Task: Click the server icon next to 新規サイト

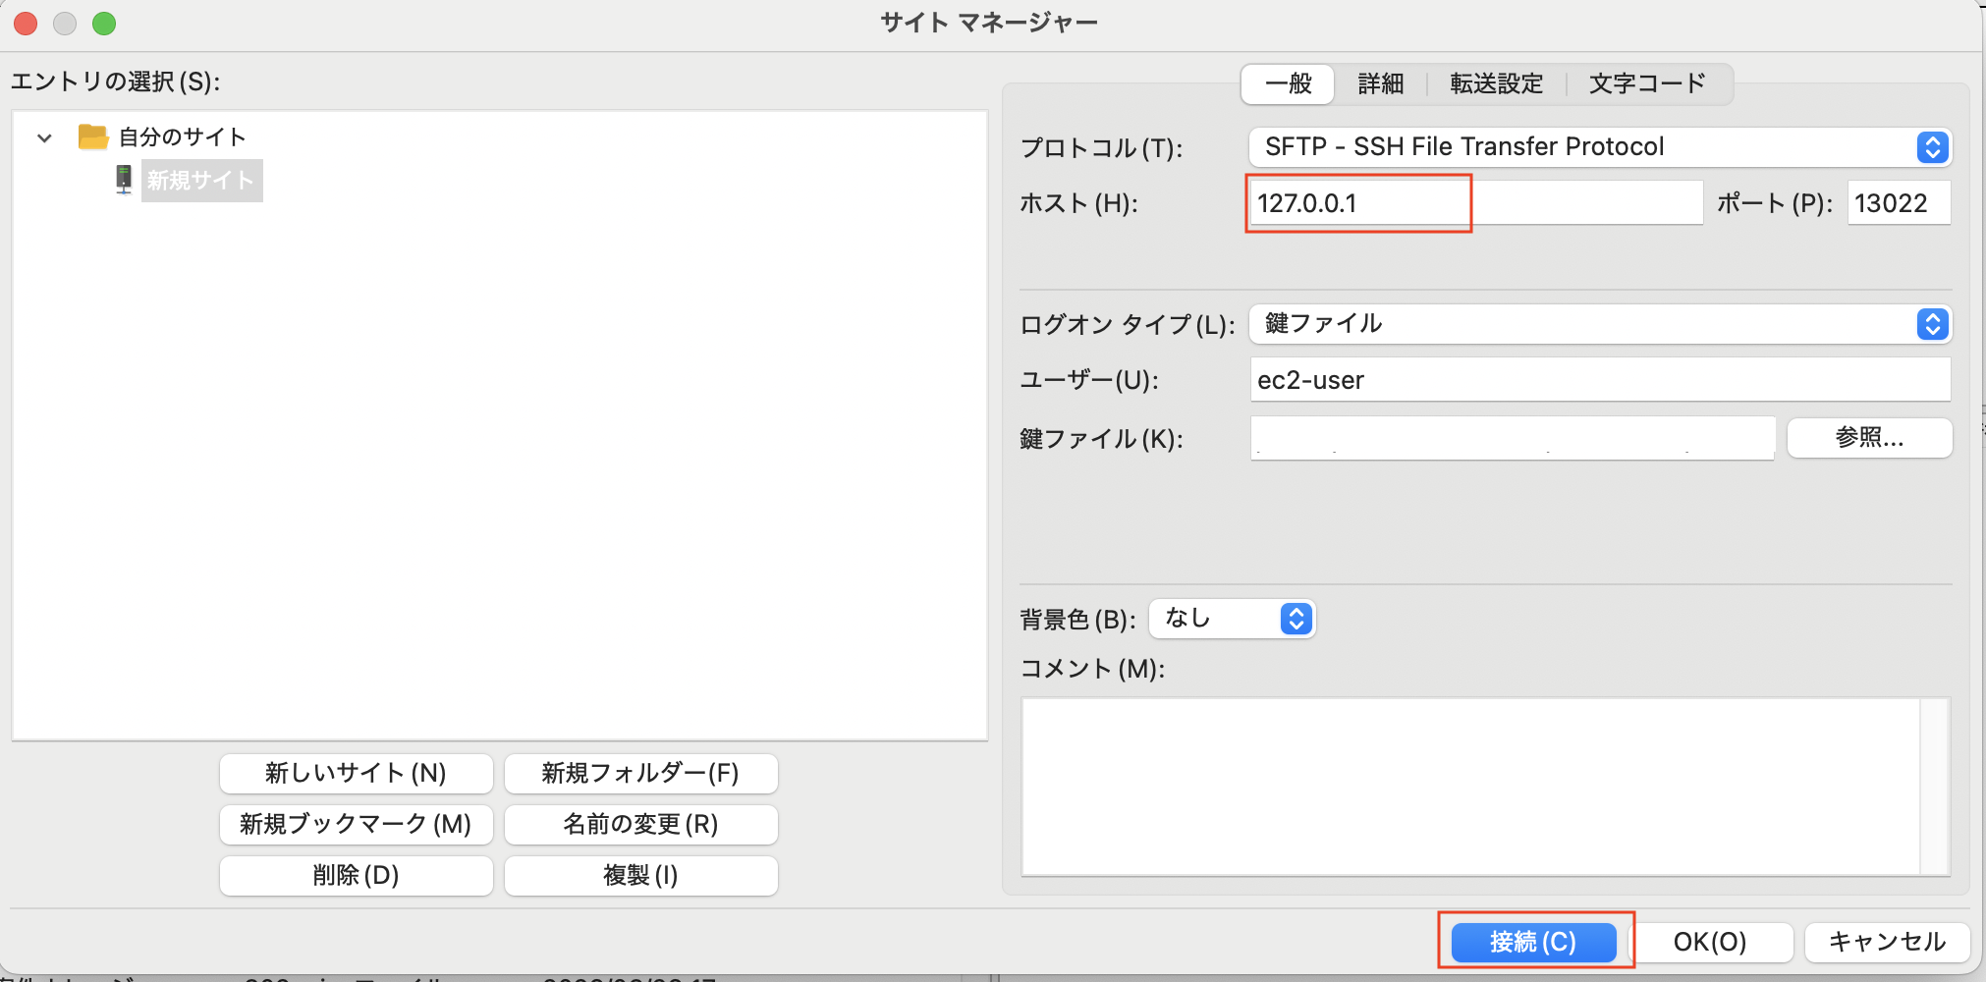Action: click(124, 180)
